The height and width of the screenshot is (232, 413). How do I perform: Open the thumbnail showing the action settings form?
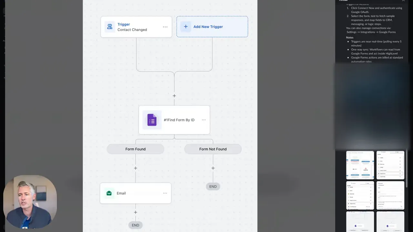pos(390,195)
